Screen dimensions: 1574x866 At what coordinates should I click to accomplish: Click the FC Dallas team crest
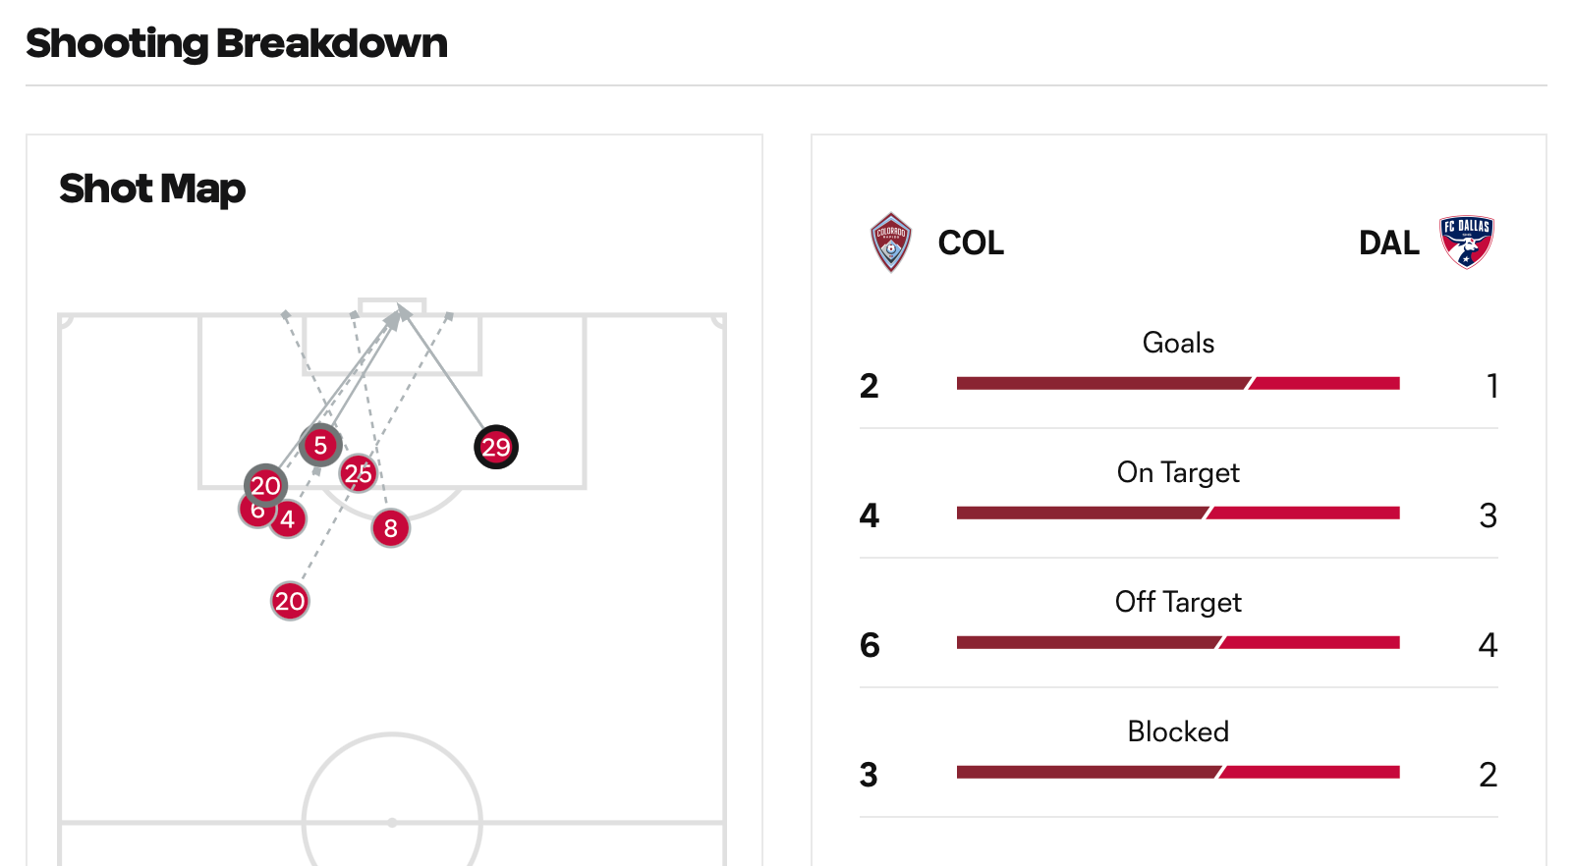pyautogui.click(x=1467, y=243)
